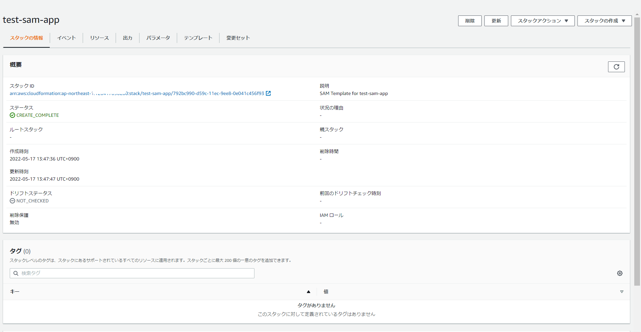Click the 値 column header
641x332 pixels.
[326, 292]
